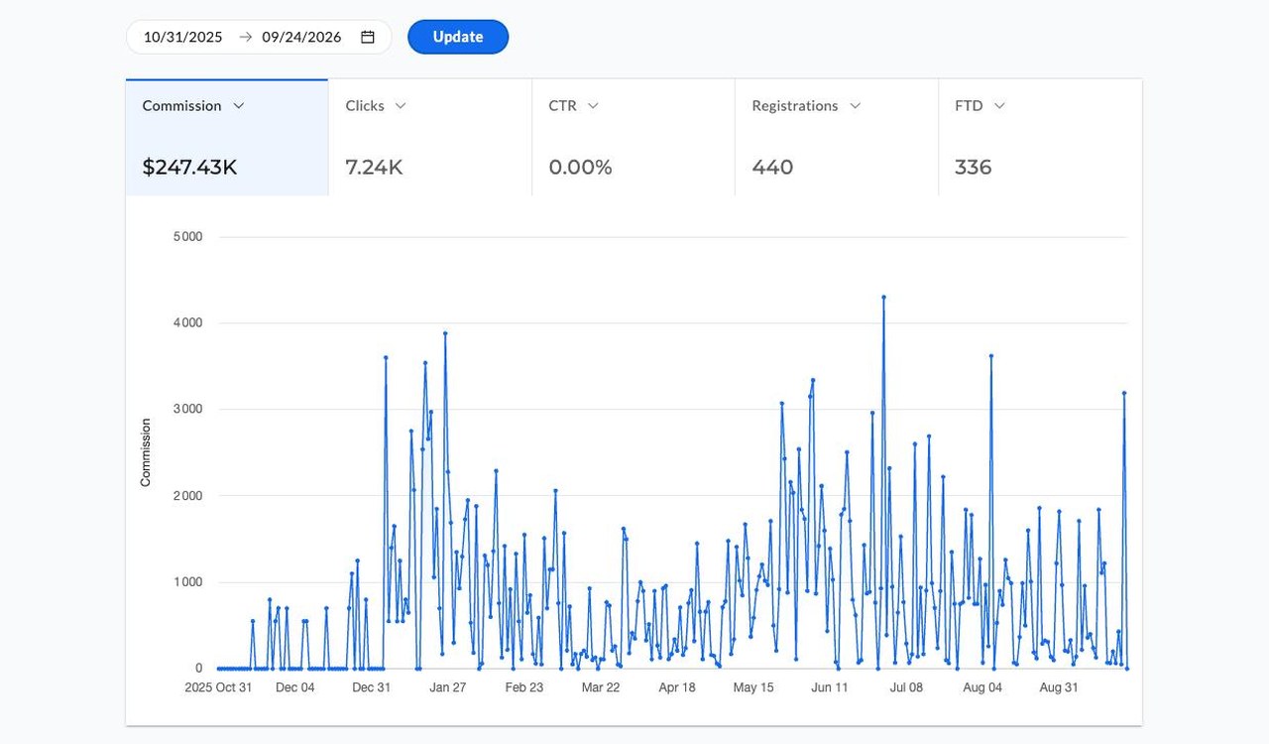Select the end date field 09/24/2026
Screen dimensions: 1269x744
pos(301,37)
